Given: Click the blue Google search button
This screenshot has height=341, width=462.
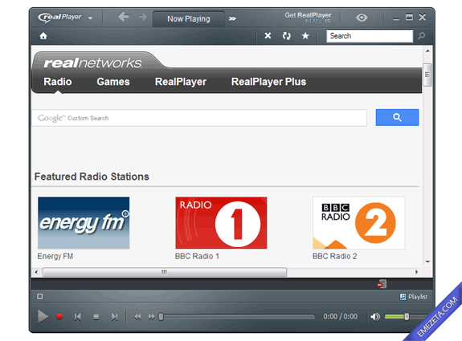Looking at the screenshot, I should (x=397, y=117).
